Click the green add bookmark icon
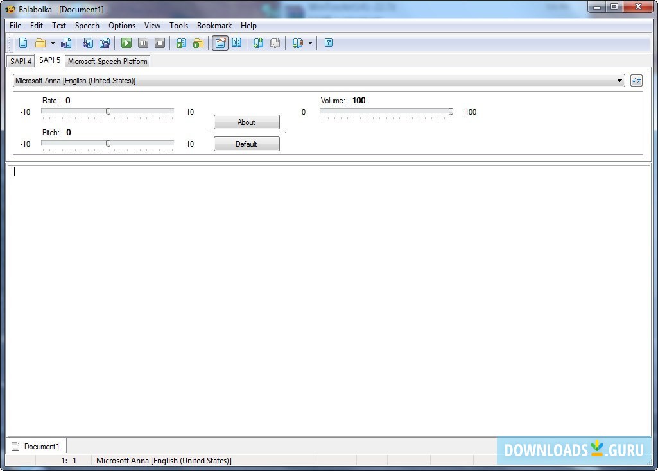Viewport: 658px width, 471px height. (x=258, y=43)
